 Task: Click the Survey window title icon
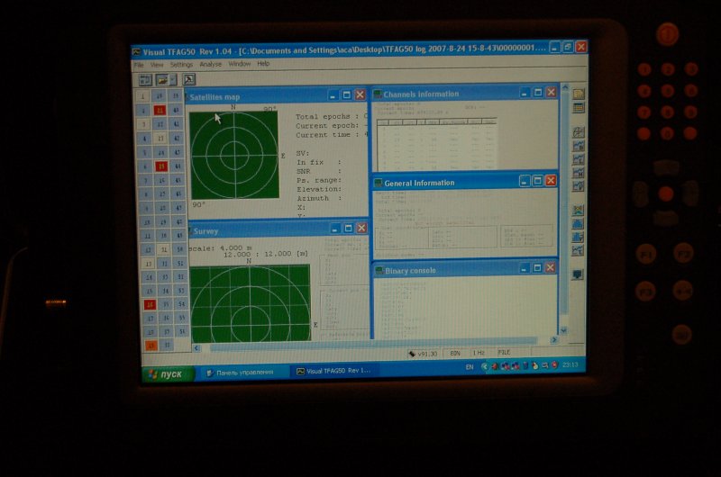click(x=191, y=231)
